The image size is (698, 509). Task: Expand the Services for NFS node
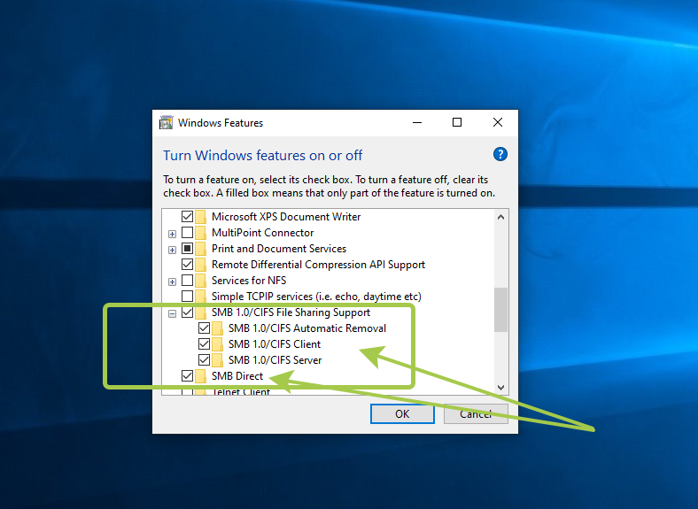(x=172, y=281)
